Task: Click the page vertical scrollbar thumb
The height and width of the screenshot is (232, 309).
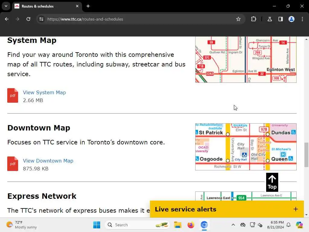Action: pyautogui.click(x=306, y=155)
